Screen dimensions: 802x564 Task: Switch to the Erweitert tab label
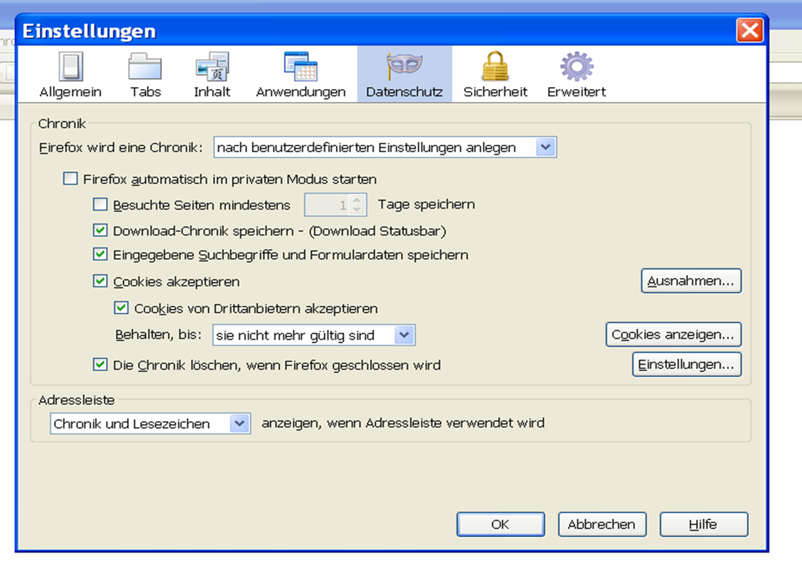click(x=576, y=92)
